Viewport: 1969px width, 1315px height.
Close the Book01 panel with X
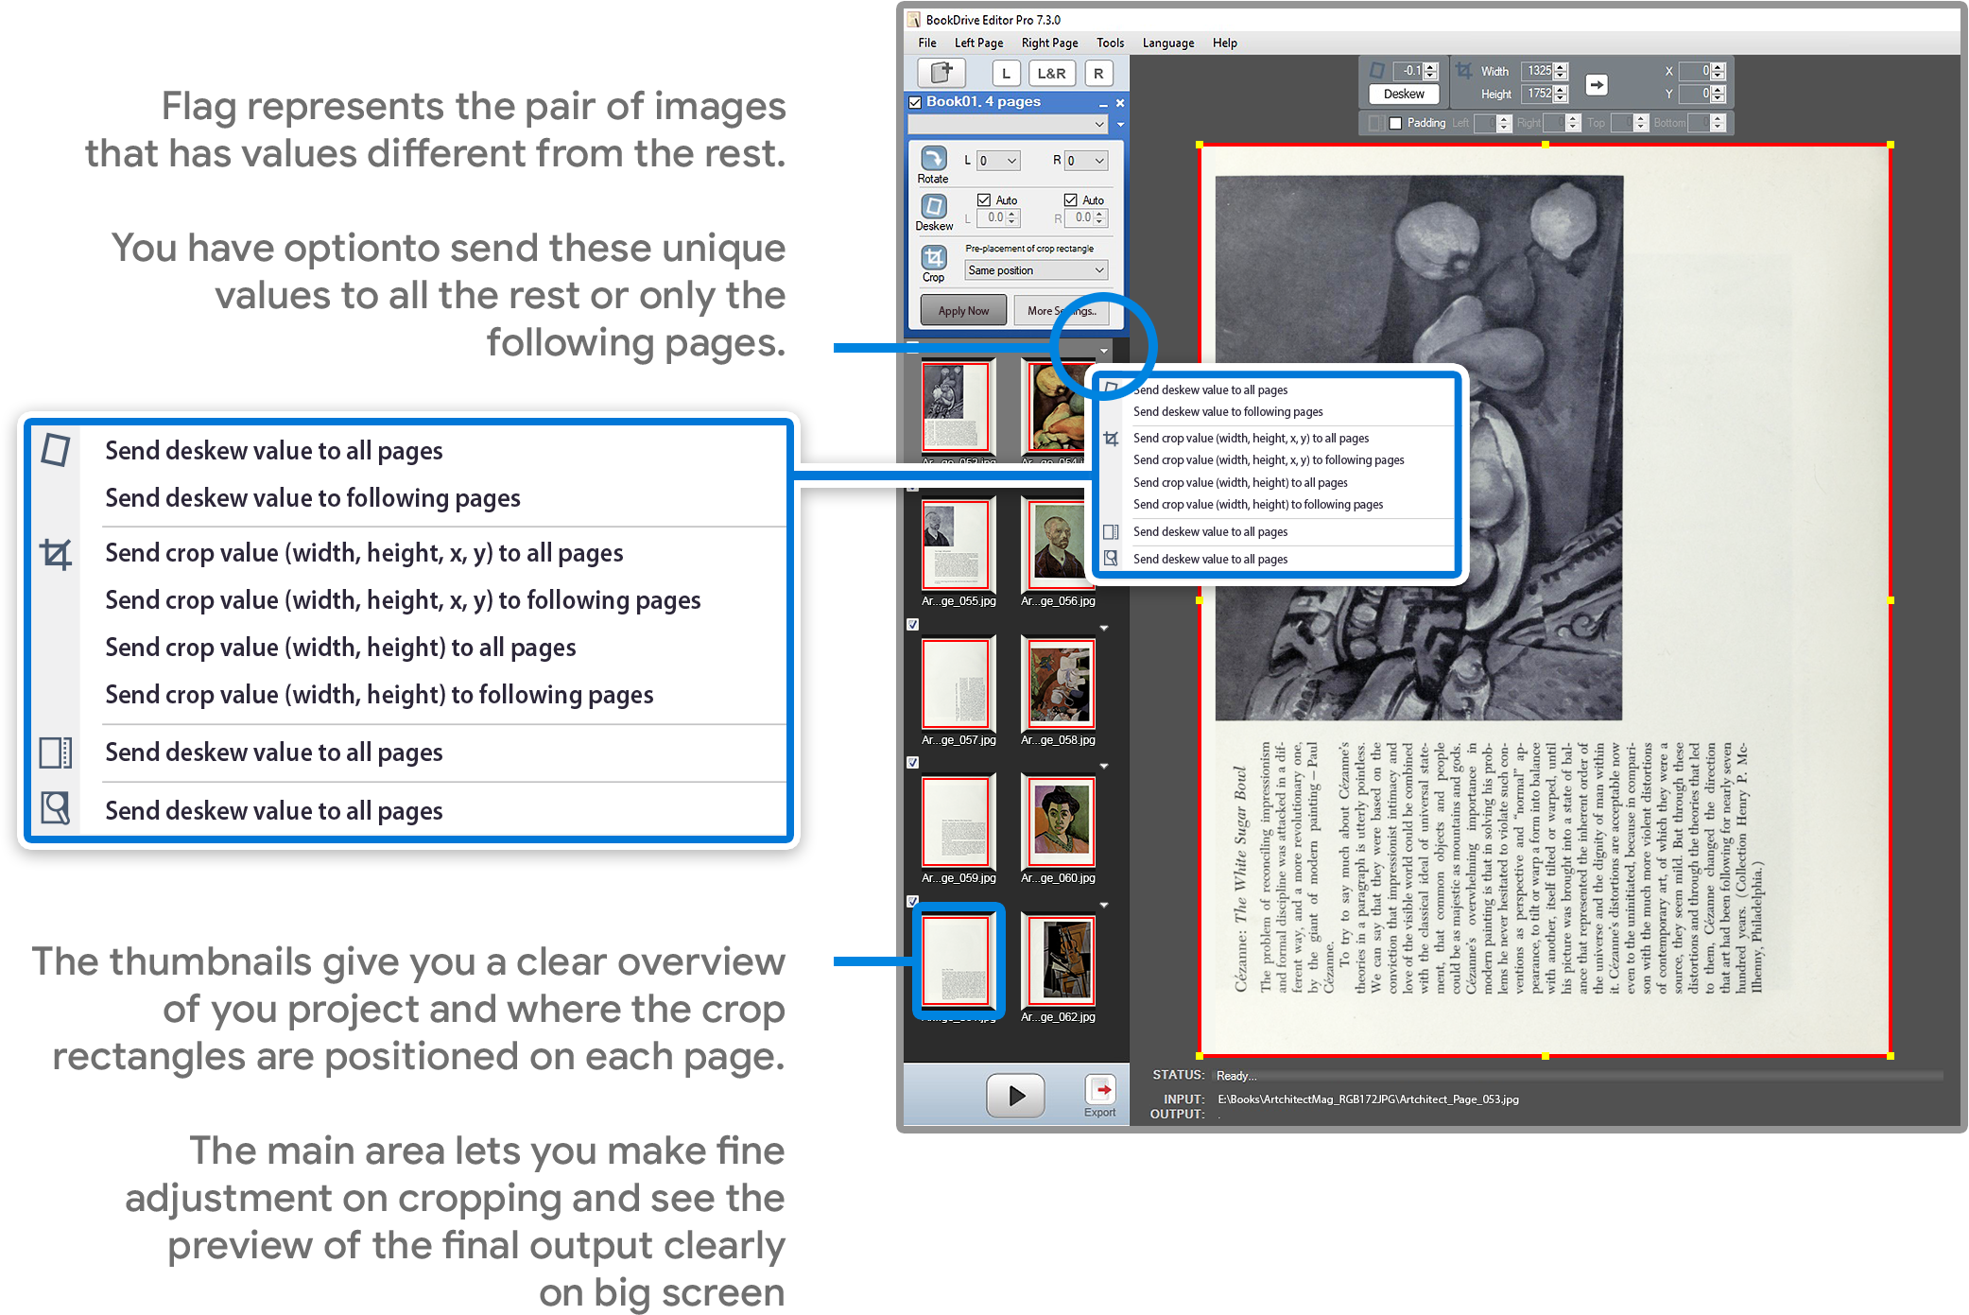point(1120,103)
